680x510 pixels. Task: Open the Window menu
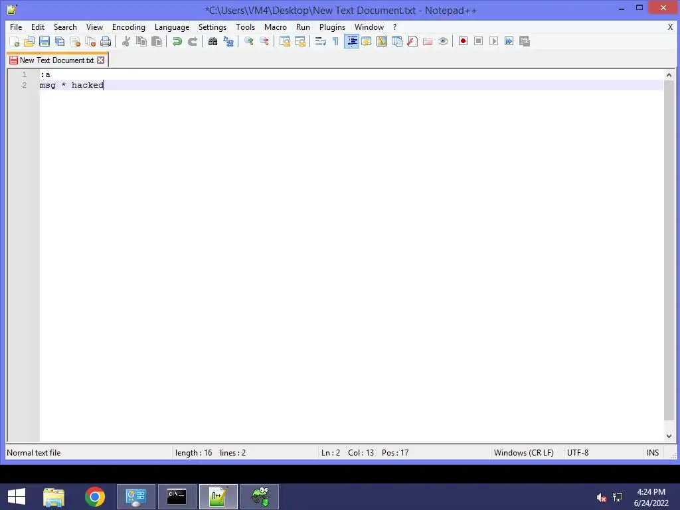click(369, 27)
